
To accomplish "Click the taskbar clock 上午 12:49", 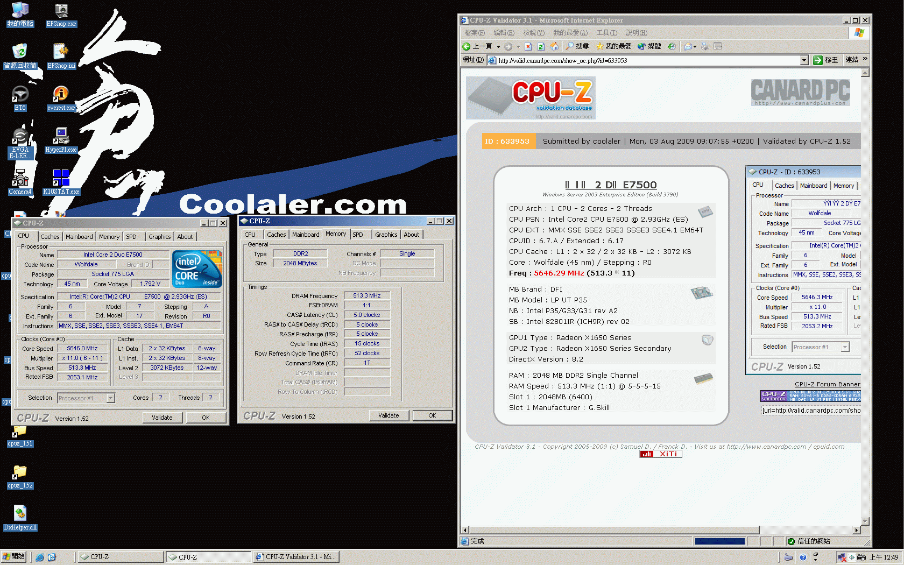I will (x=884, y=557).
